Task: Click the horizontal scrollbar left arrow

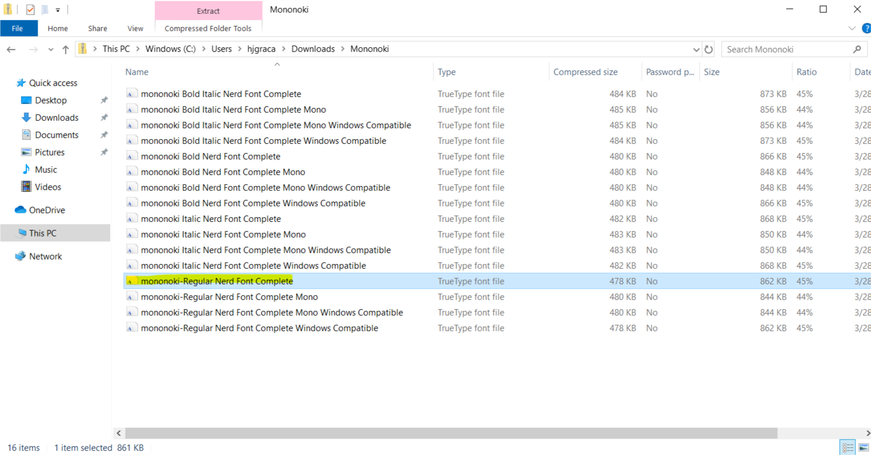Action: [x=119, y=434]
